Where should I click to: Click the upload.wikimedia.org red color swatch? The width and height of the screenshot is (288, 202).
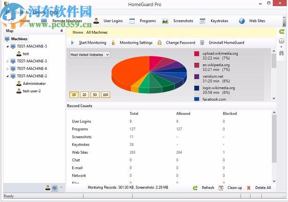(197, 54)
